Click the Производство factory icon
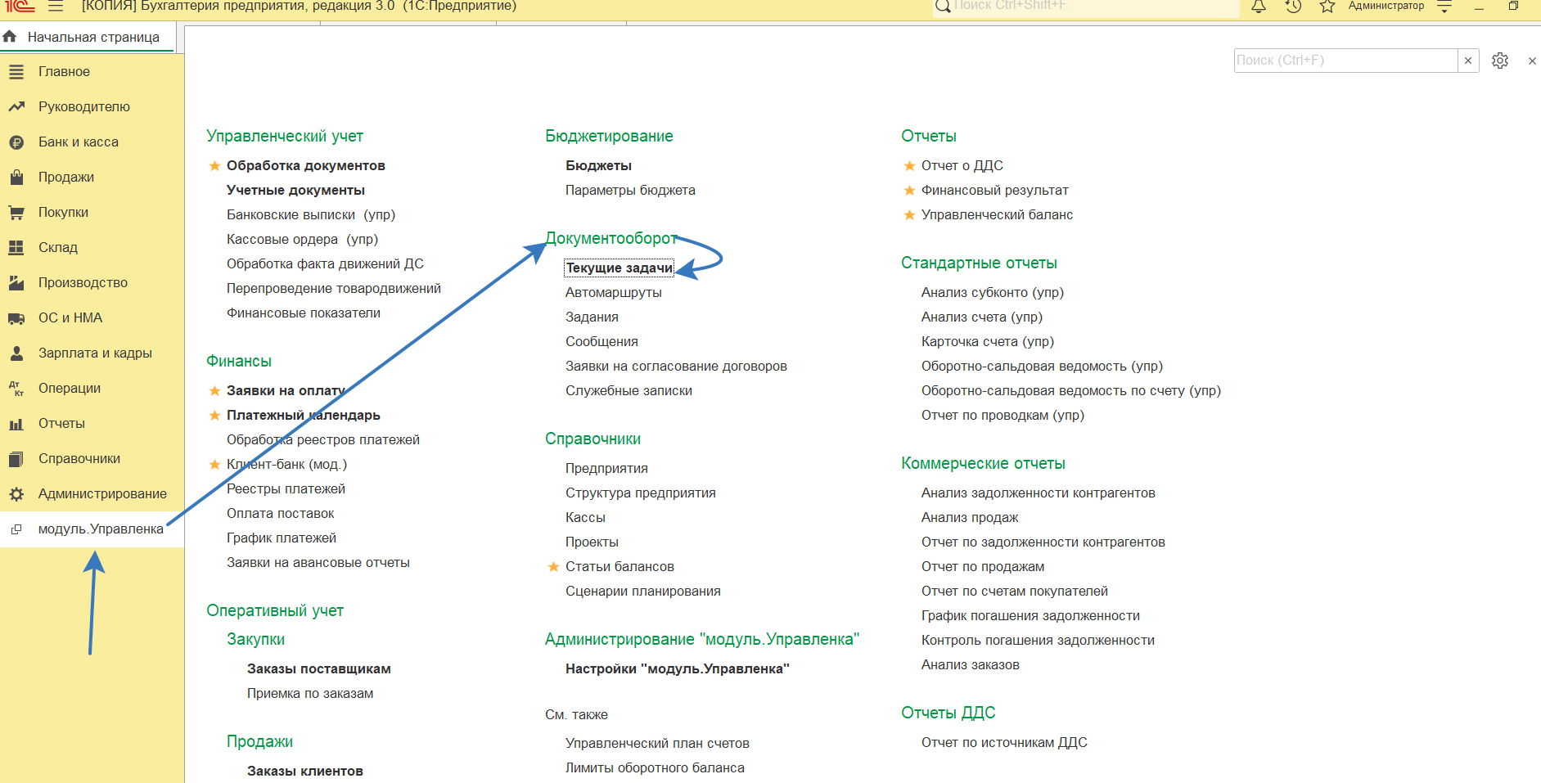The image size is (1541, 783). pos(16,283)
